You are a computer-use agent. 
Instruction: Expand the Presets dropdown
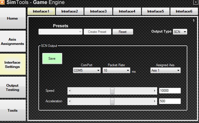point(60,32)
